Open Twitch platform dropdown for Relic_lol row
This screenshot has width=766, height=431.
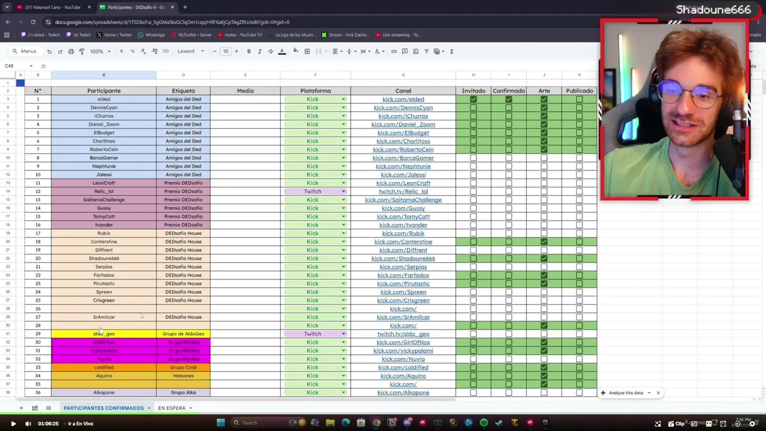point(344,192)
